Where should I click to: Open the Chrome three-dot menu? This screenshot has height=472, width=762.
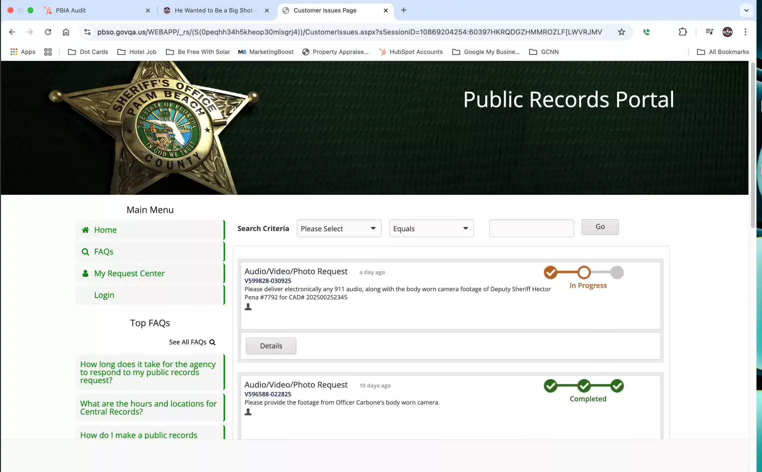745,32
